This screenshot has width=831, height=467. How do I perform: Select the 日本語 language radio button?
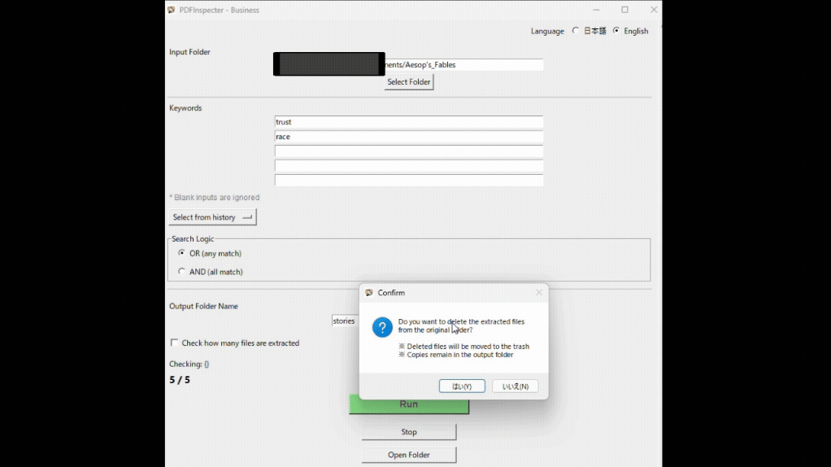(x=576, y=31)
